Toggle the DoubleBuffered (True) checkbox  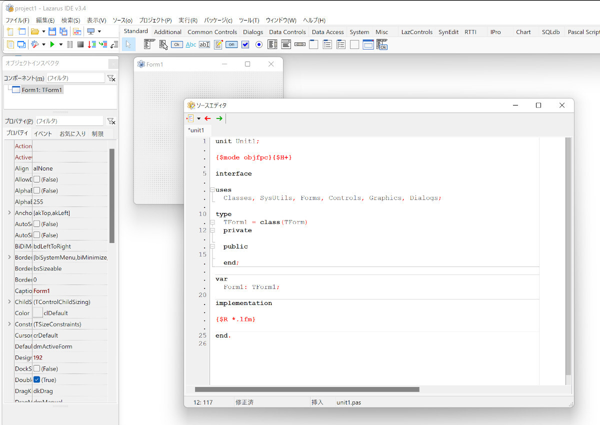point(36,380)
